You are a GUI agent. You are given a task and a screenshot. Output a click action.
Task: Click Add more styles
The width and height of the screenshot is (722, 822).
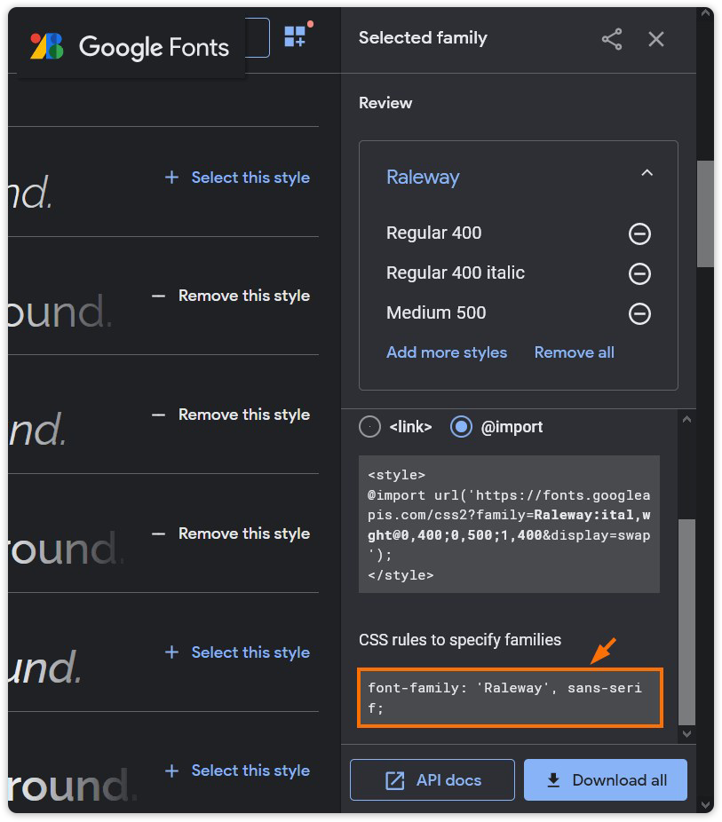(x=447, y=352)
